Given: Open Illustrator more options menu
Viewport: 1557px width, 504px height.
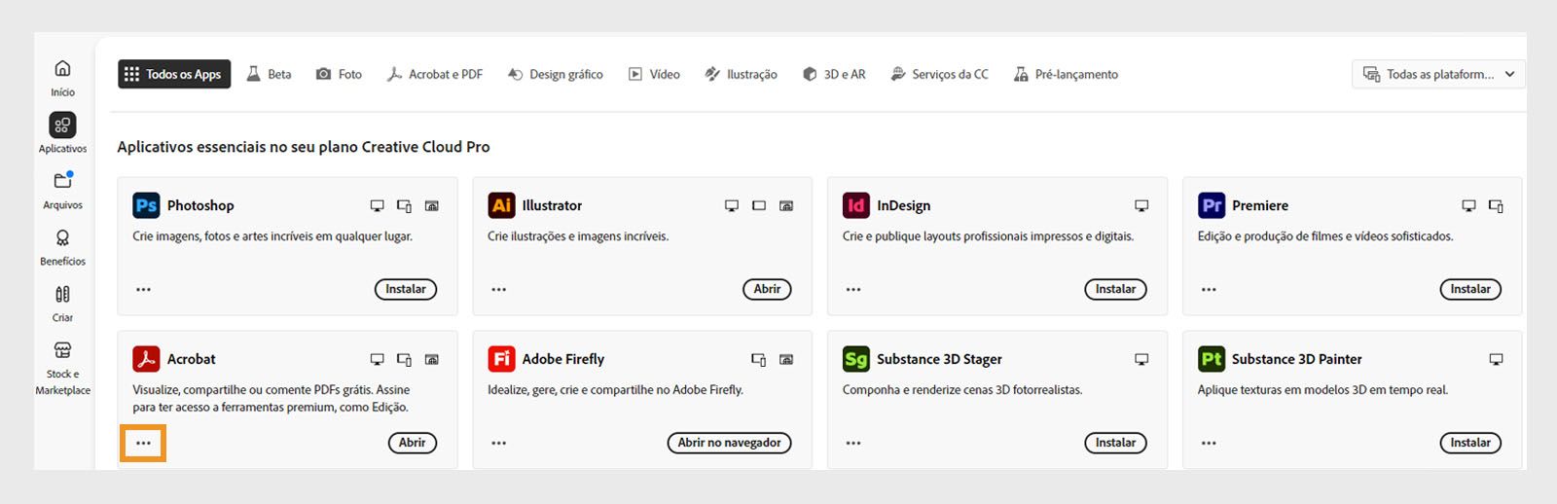Looking at the screenshot, I should point(499,290).
